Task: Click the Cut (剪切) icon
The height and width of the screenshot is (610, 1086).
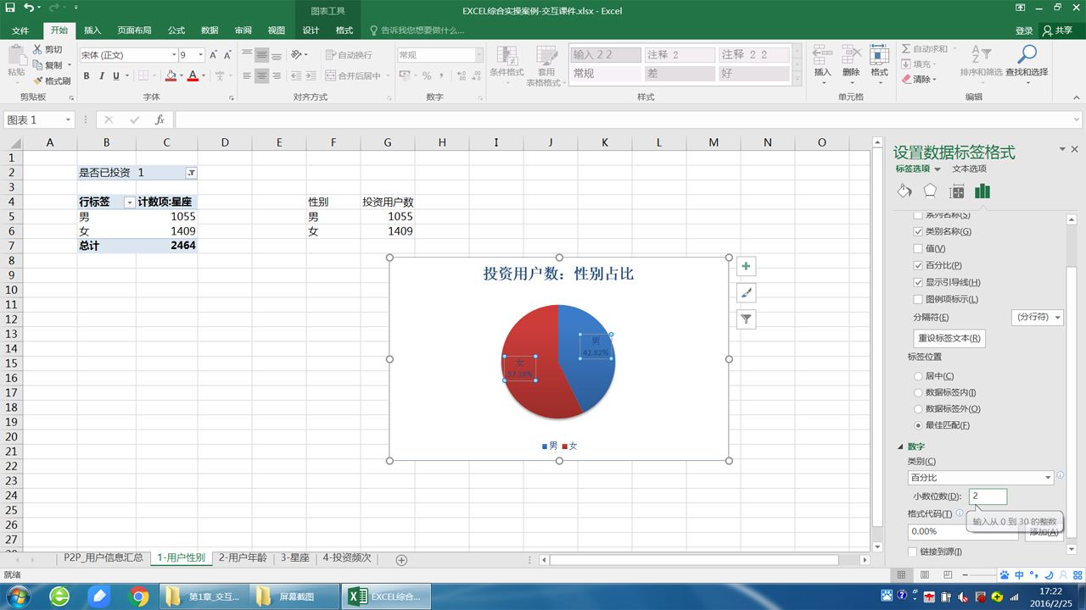Action: [37, 49]
